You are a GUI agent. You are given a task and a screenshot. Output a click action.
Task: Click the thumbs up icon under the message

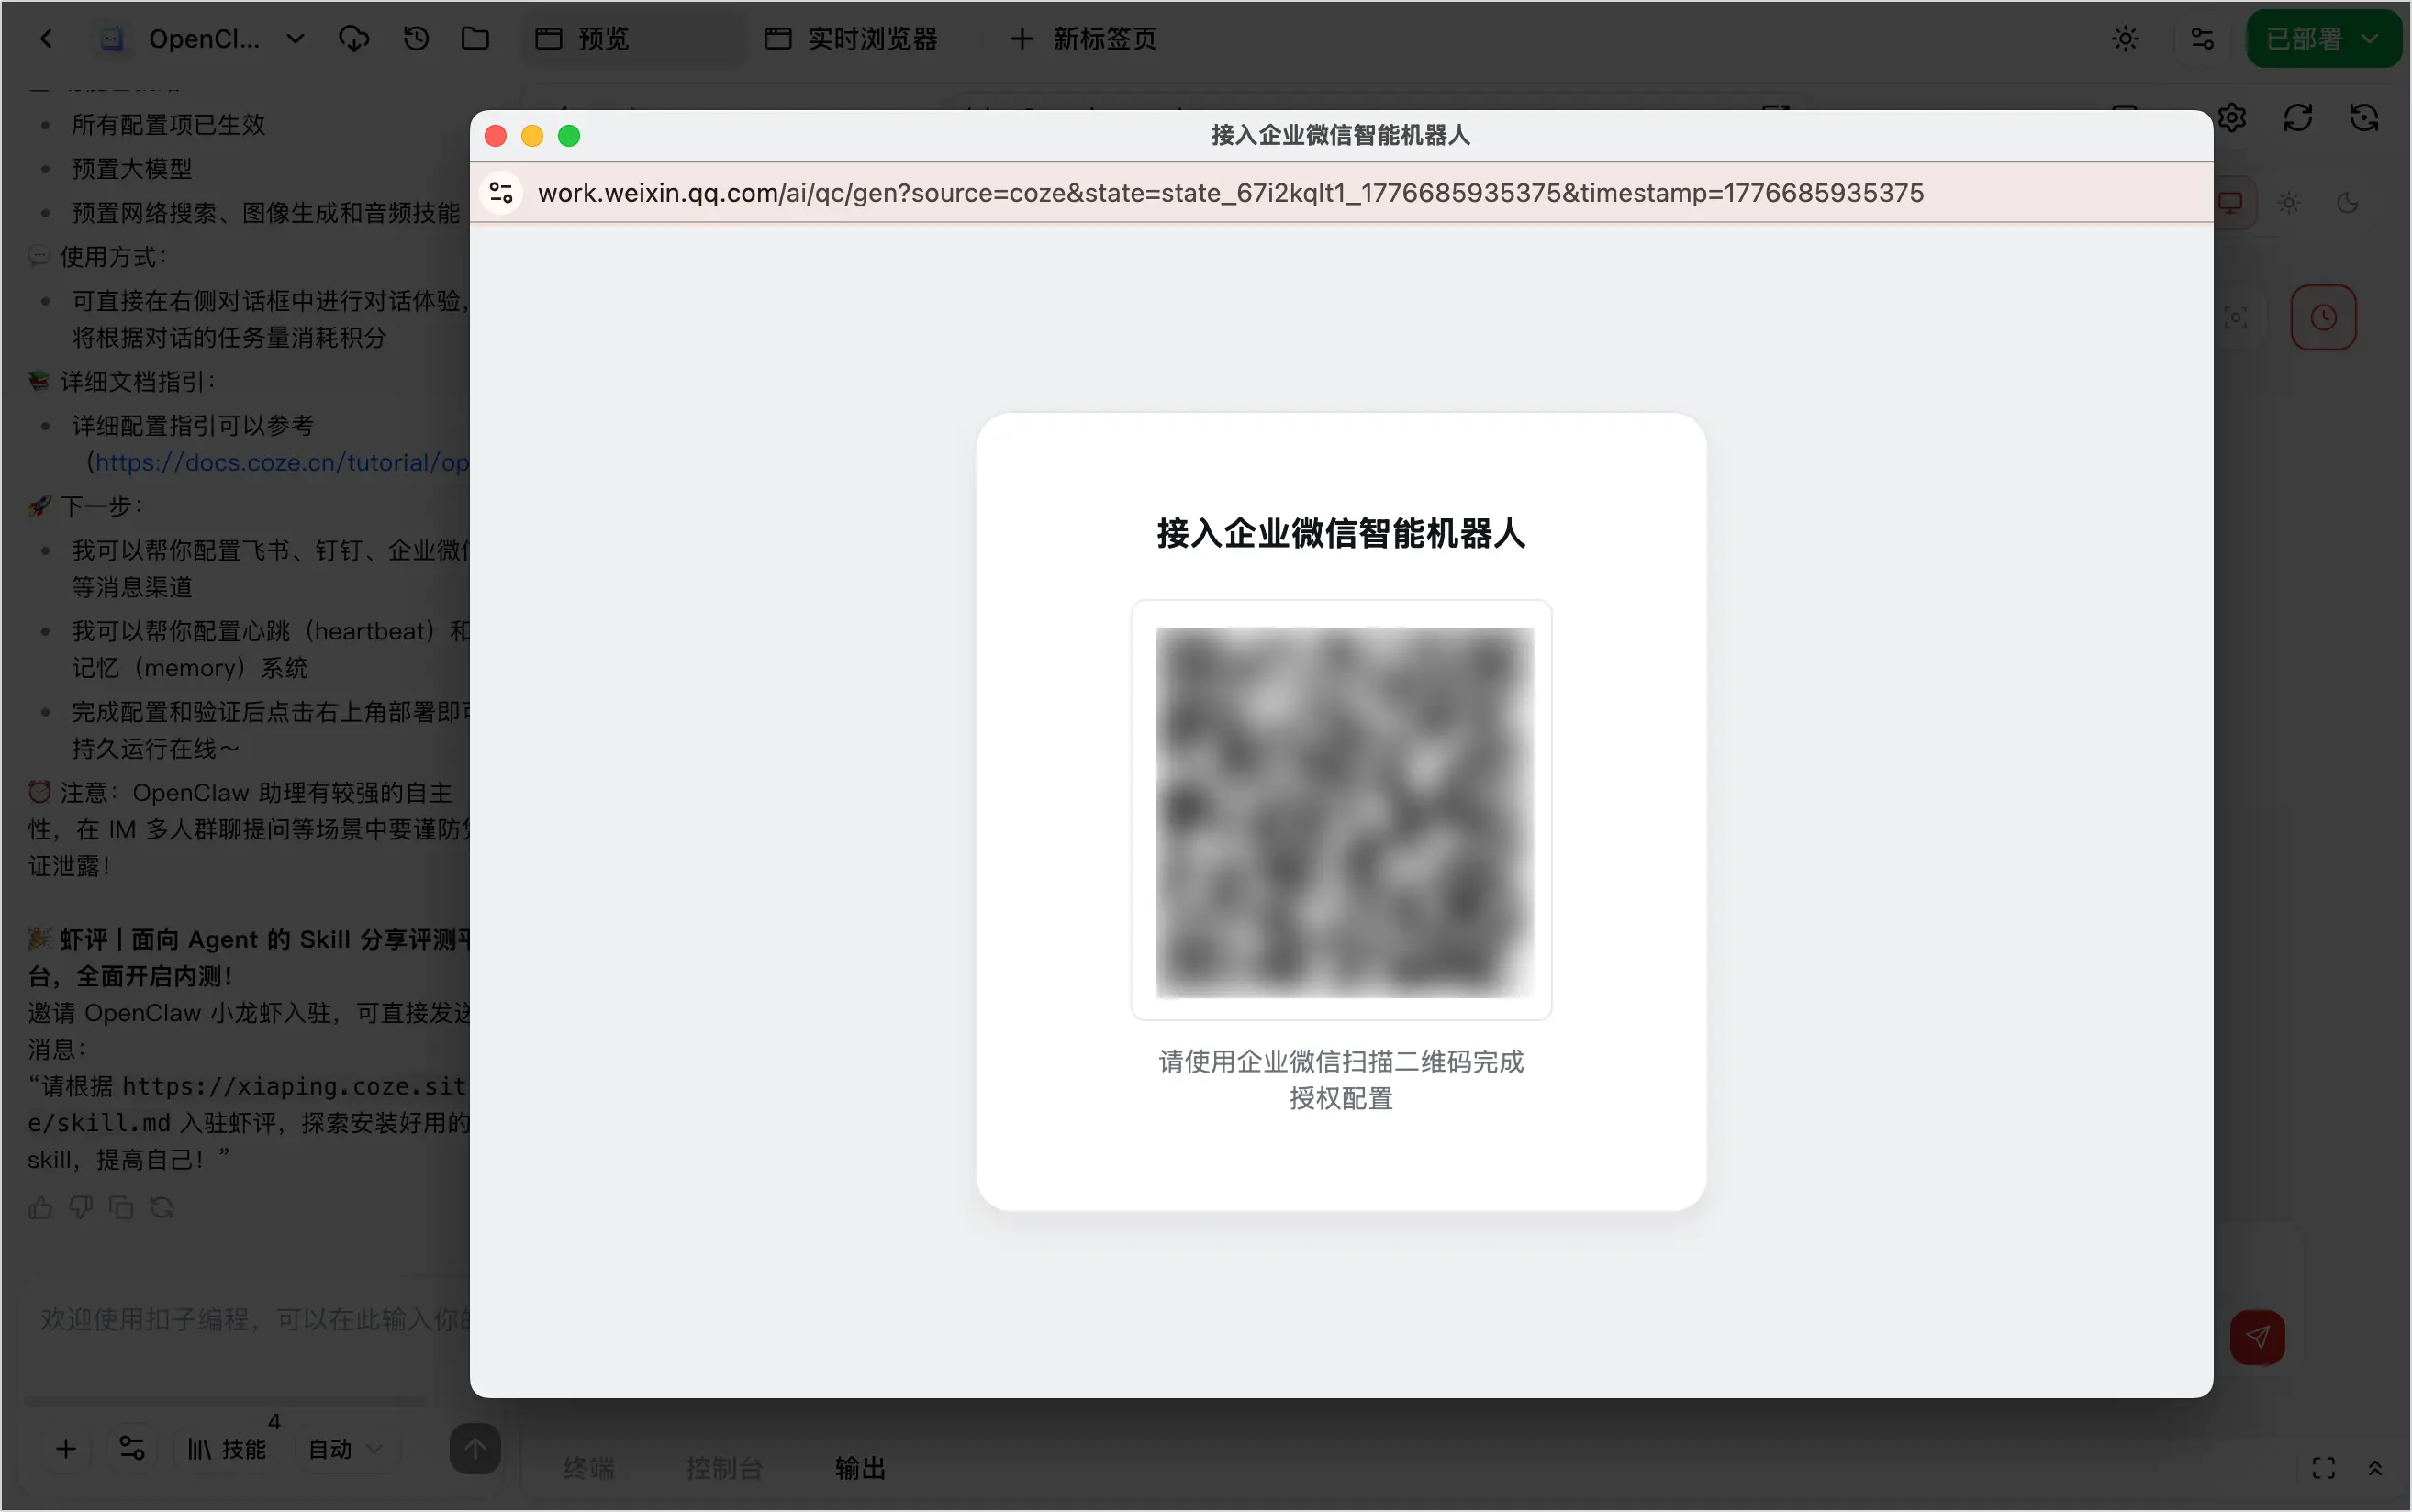click(x=40, y=1208)
